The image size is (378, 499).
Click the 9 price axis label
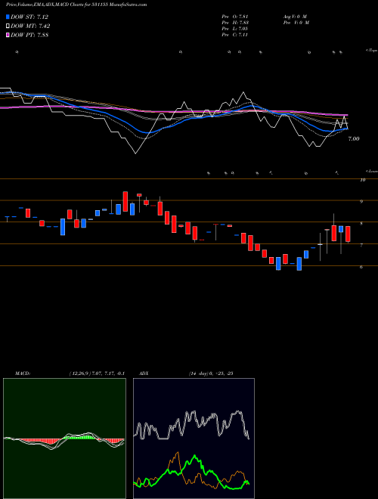(361, 202)
